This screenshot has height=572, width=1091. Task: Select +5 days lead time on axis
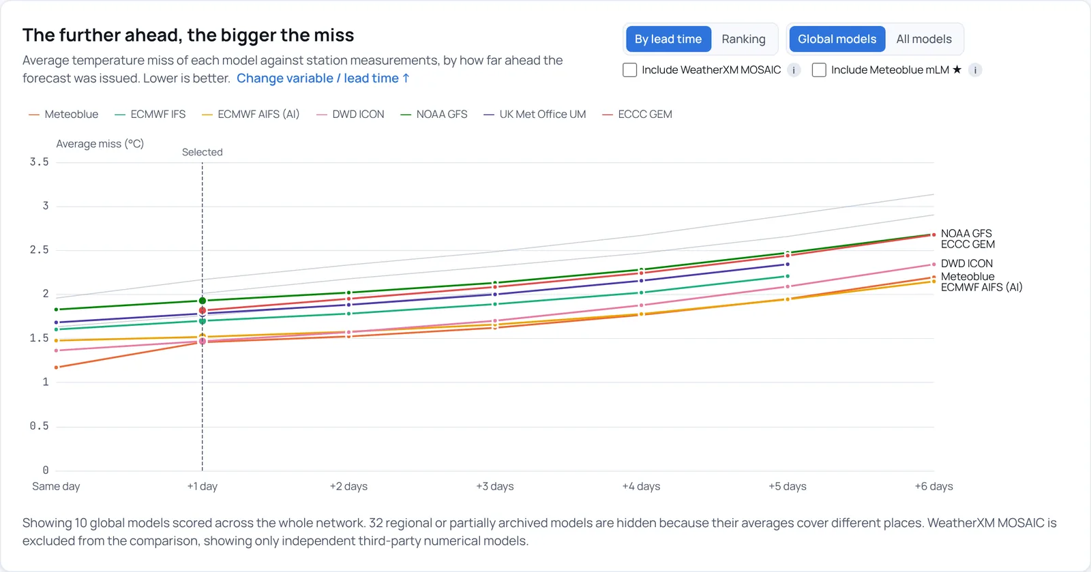[788, 487]
